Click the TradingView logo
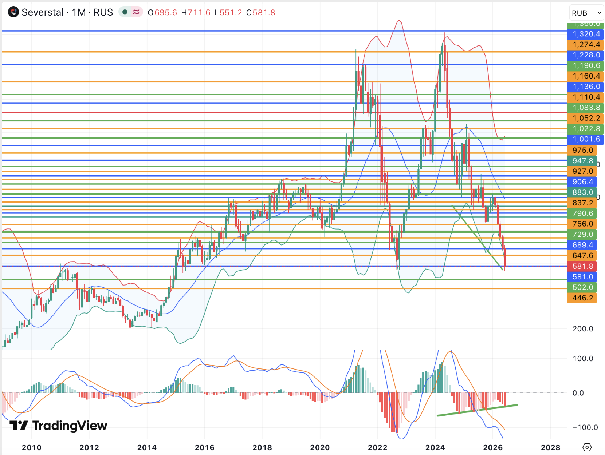The height and width of the screenshot is (455, 605). [58, 425]
